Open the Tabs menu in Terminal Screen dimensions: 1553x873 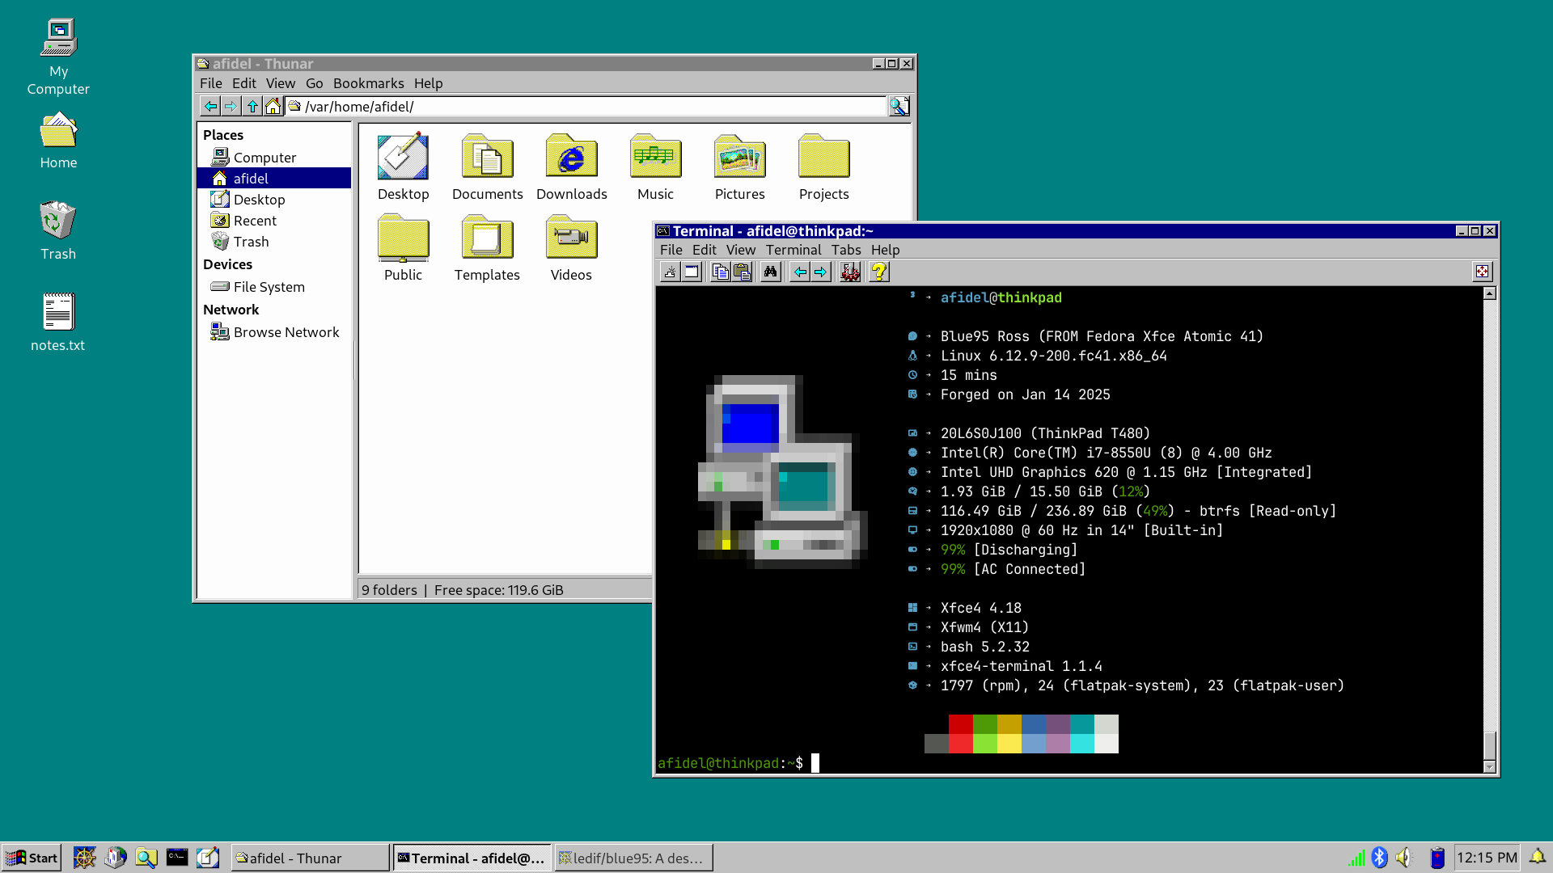845,250
